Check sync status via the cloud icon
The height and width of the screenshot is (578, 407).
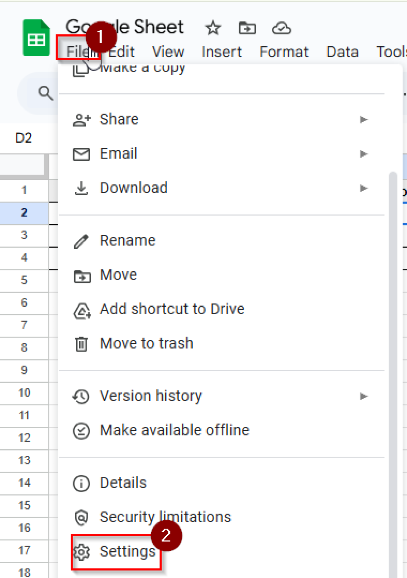[281, 28]
